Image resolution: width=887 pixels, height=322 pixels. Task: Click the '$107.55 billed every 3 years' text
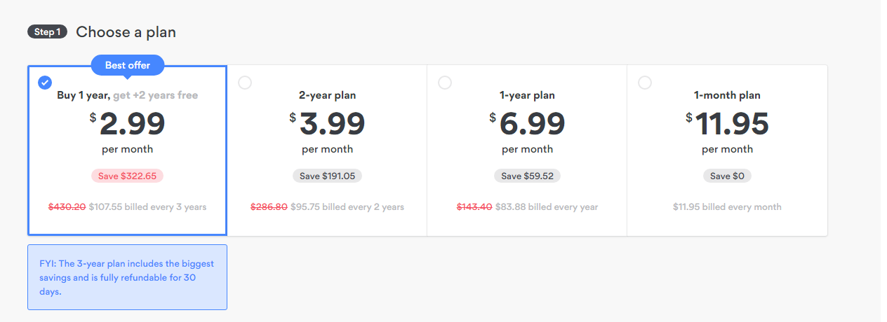[147, 207]
